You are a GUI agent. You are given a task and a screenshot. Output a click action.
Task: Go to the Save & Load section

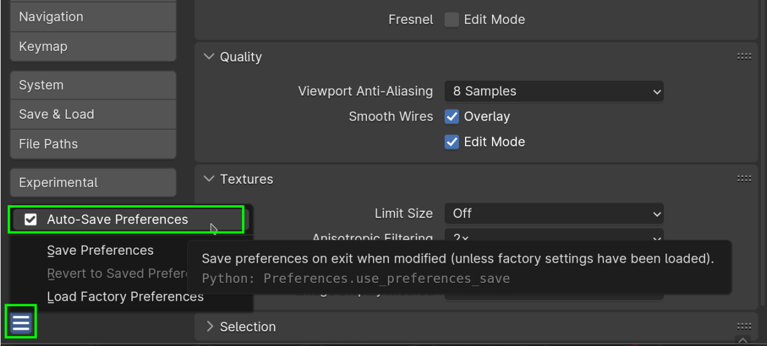[93, 115]
